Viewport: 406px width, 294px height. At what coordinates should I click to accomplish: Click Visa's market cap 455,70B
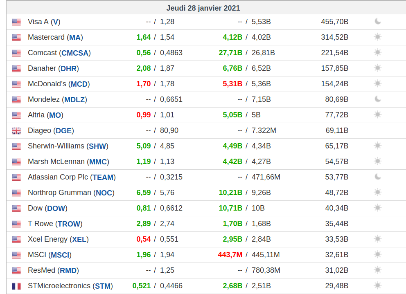click(334, 22)
